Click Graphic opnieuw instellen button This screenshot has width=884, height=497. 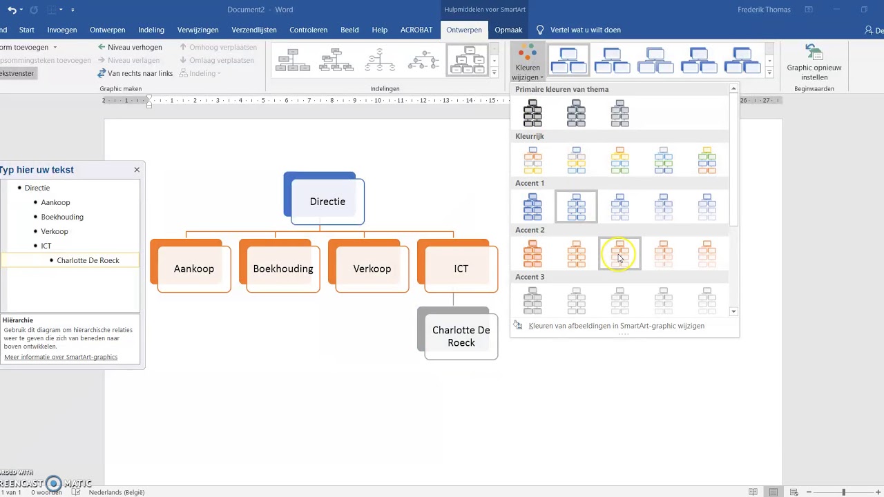click(x=814, y=63)
